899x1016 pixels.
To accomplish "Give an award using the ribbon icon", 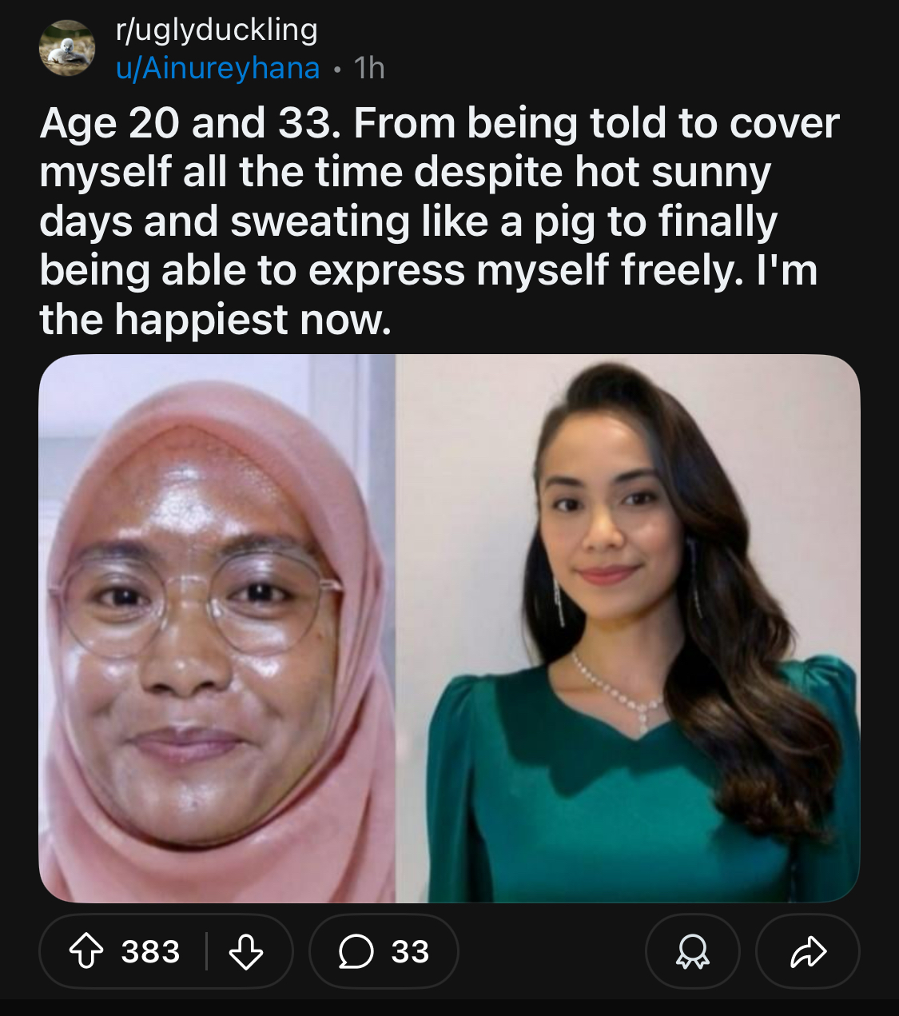I will (x=693, y=951).
